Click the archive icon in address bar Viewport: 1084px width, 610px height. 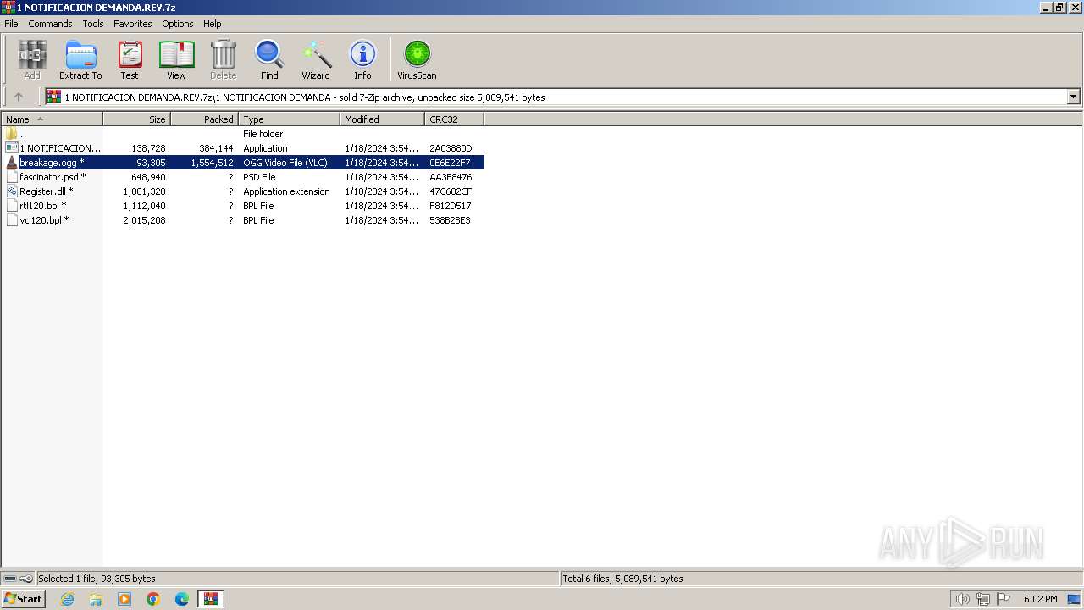54,97
